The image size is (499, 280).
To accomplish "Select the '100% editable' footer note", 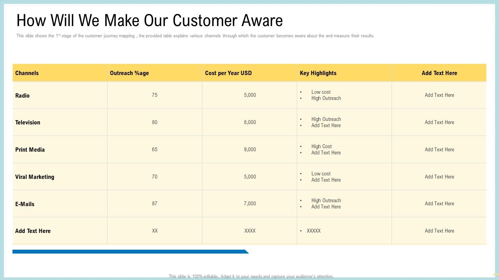I will tap(251, 276).
